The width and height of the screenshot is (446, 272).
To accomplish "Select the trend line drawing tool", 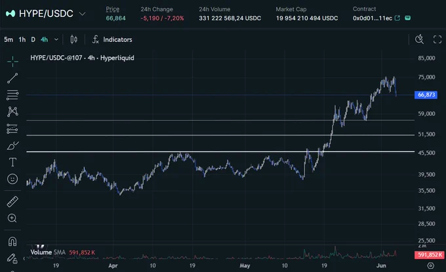I will click(x=12, y=78).
